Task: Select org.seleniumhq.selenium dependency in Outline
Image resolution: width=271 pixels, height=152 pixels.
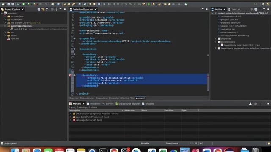Action: 244,48
